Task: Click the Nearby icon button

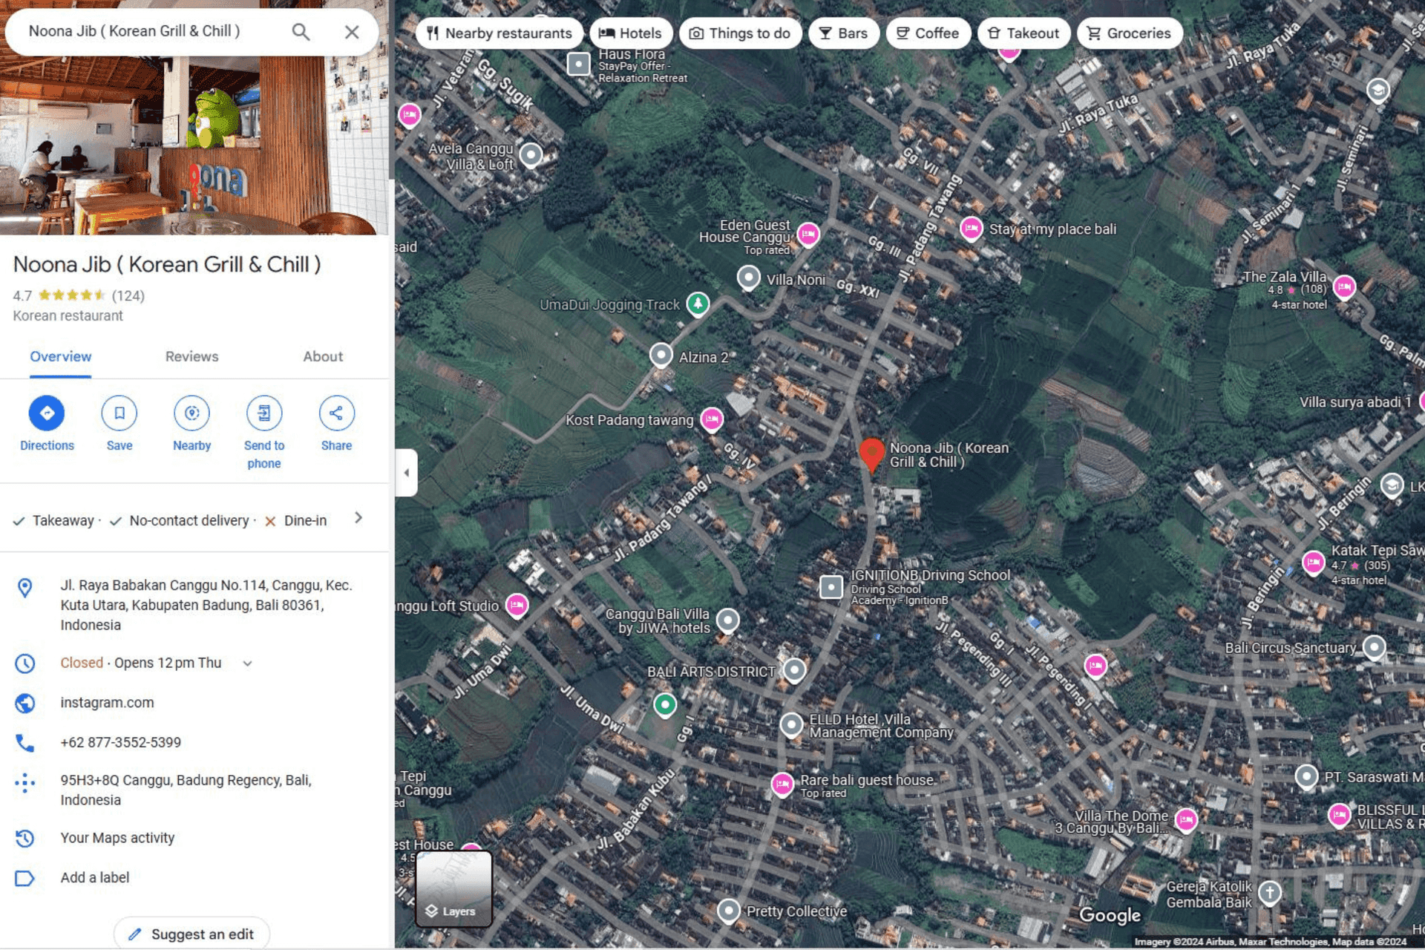Action: click(191, 413)
